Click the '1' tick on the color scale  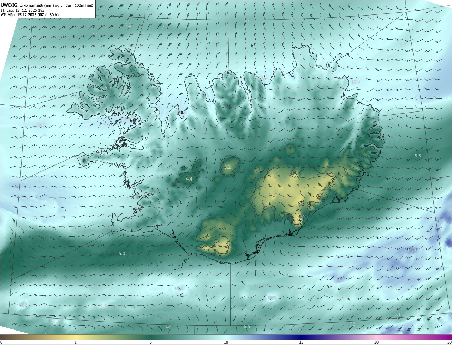(x=76, y=343)
